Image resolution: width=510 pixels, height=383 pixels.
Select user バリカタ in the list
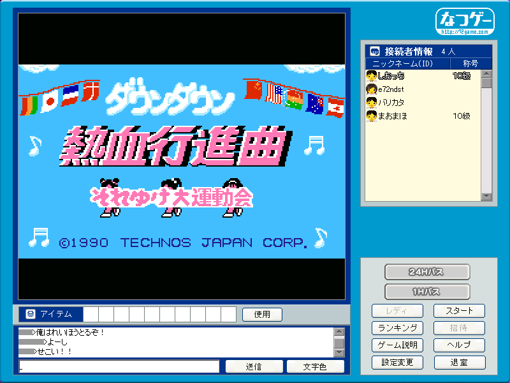tap(423, 103)
